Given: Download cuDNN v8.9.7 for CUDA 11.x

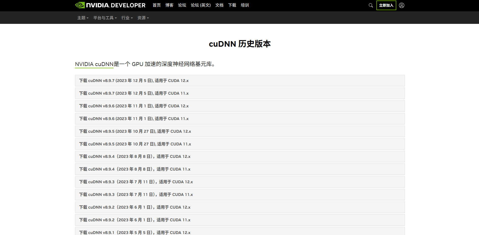Looking at the screenshot, I should pos(134,93).
